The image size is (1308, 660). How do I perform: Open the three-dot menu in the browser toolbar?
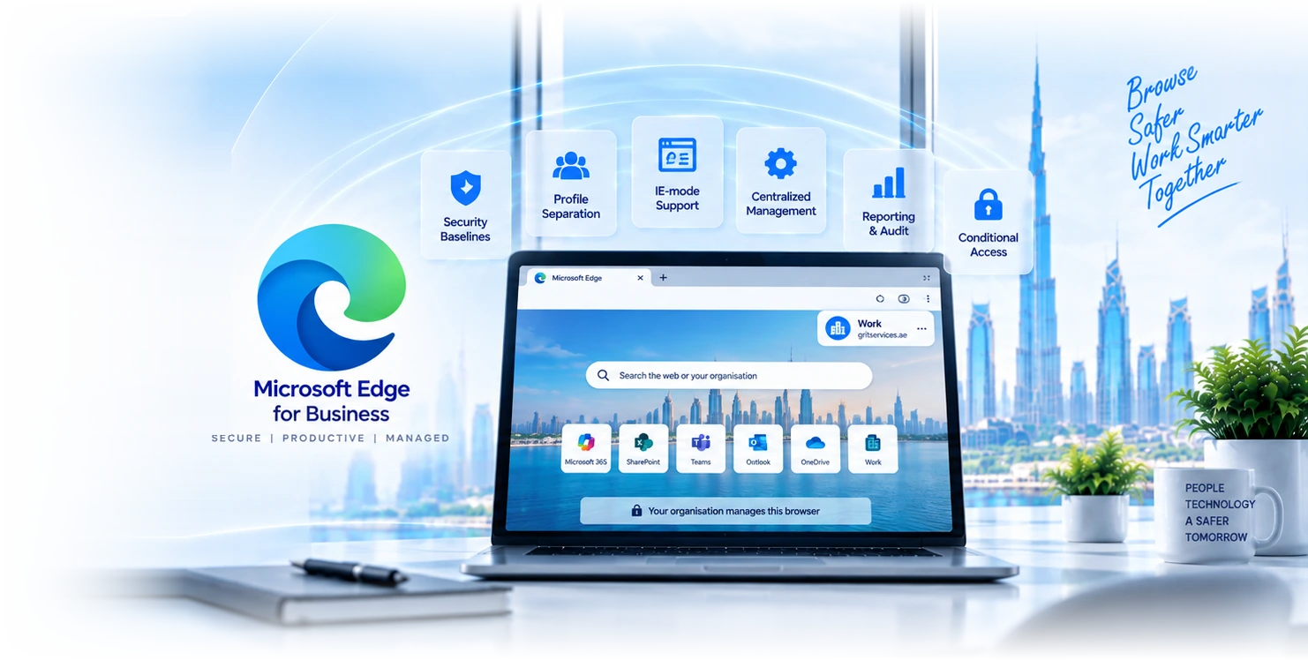tap(927, 299)
